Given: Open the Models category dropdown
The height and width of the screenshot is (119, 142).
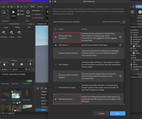Looking at the screenshot, I should (6, 70).
